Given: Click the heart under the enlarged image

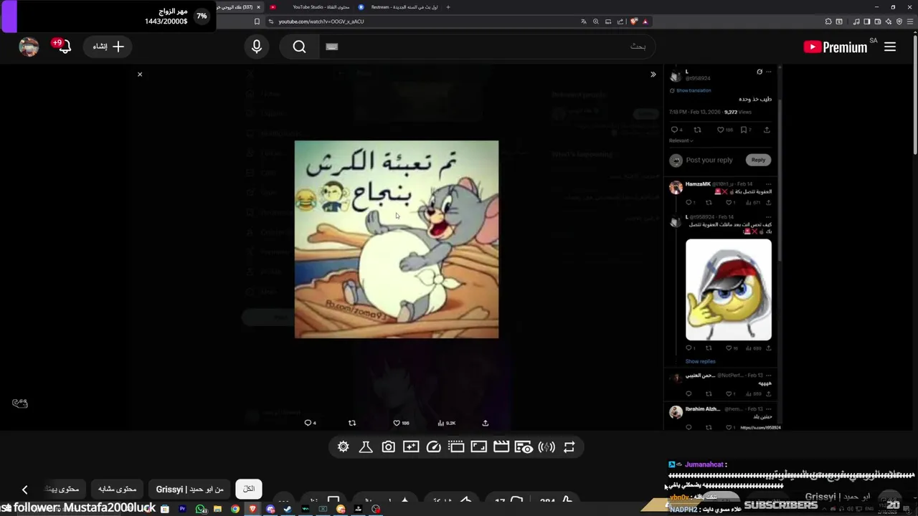Looking at the screenshot, I should click(x=397, y=423).
